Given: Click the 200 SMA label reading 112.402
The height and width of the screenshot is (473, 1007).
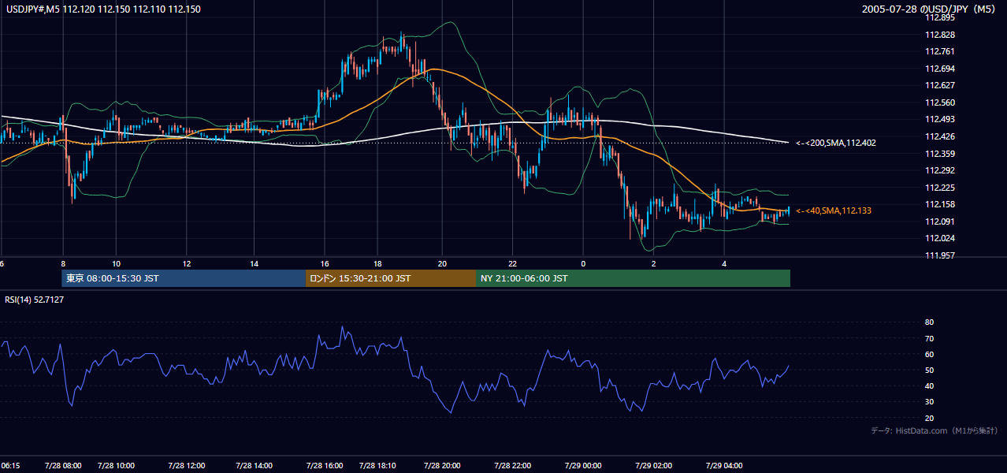Looking at the screenshot, I should (835, 143).
